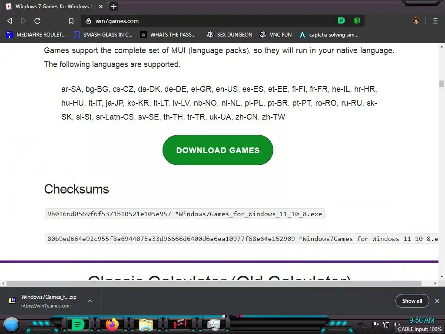Open the SMASH GLASS IN C... bookmark
This screenshot has width=445, height=334.
point(103,35)
